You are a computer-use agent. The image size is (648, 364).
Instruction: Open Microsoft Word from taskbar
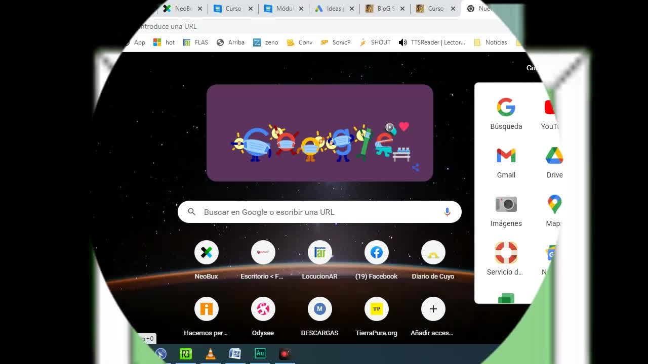tap(235, 354)
